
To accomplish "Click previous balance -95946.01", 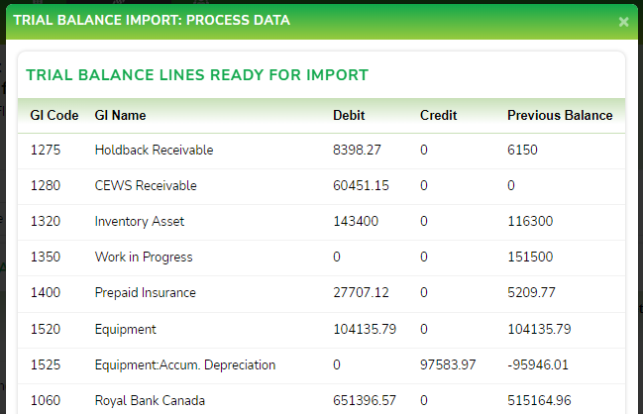I will [538, 364].
